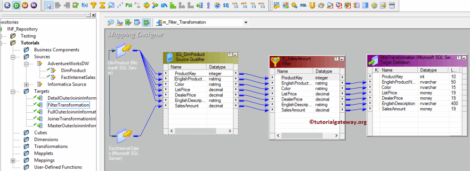This screenshot has width=470, height=171.
Task: Click the horizontal scrollbar of fil_SalesAmount box
Action: pos(308,136)
